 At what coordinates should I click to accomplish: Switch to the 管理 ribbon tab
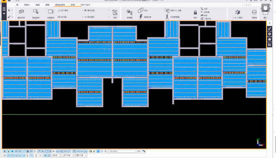coord(73,5)
